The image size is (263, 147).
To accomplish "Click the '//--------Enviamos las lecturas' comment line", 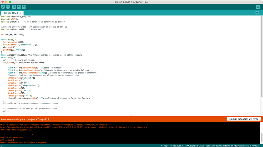I will coord(43,75).
